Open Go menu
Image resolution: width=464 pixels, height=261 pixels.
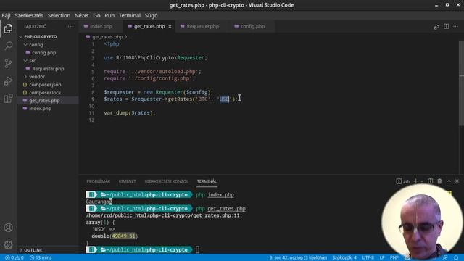[x=96, y=15]
